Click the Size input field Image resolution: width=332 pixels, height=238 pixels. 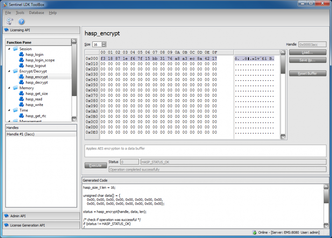point(97,44)
